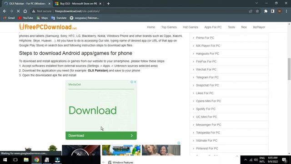This screenshot has height=164, width=291.
Task: Open the Apps For PC menu item
Action: click(213, 27)
